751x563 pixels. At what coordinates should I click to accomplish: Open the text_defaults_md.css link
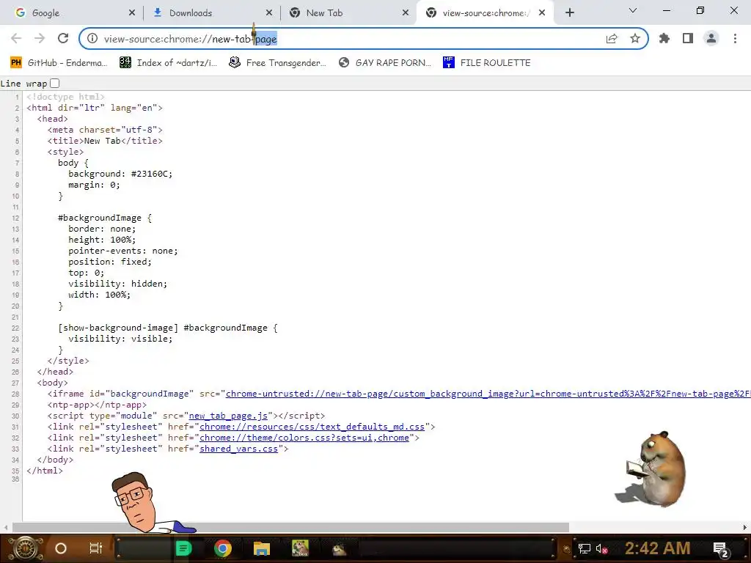pyautogui.click(x=312, y=427)
